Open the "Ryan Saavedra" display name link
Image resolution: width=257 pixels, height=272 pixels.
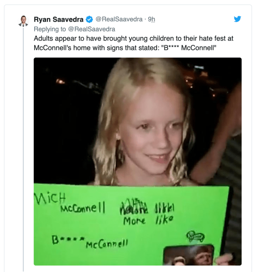[58, 20]
